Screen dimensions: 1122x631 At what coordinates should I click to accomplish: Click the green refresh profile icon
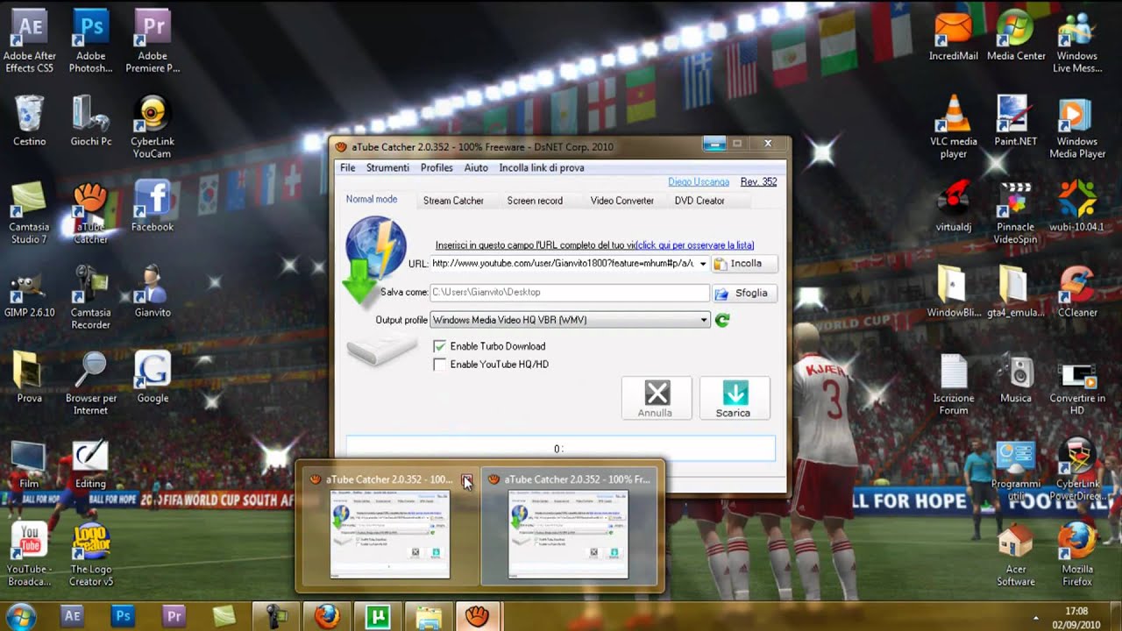pyautogui.click(x=722, y=320)
